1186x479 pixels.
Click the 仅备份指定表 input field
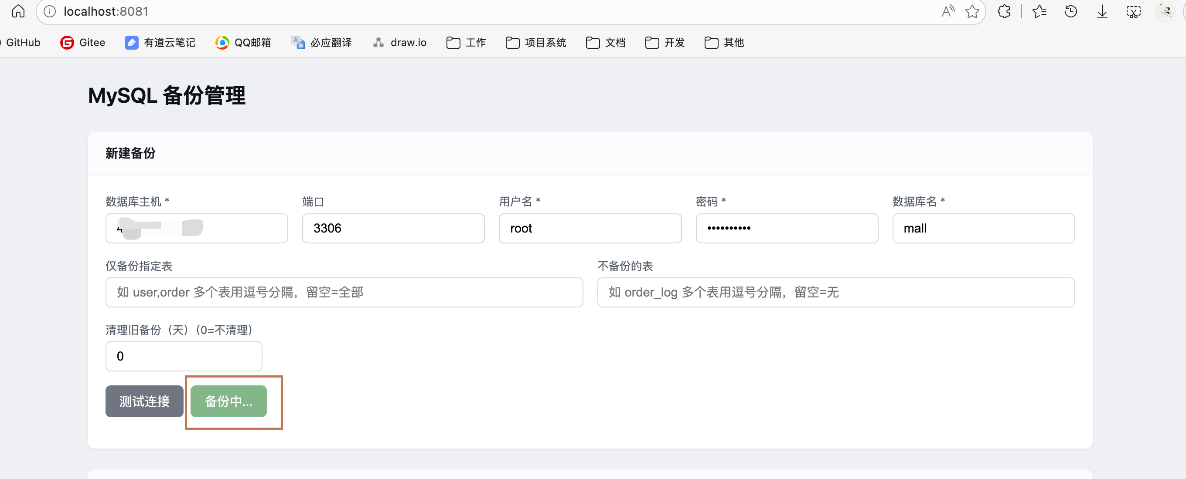[344, 292]
